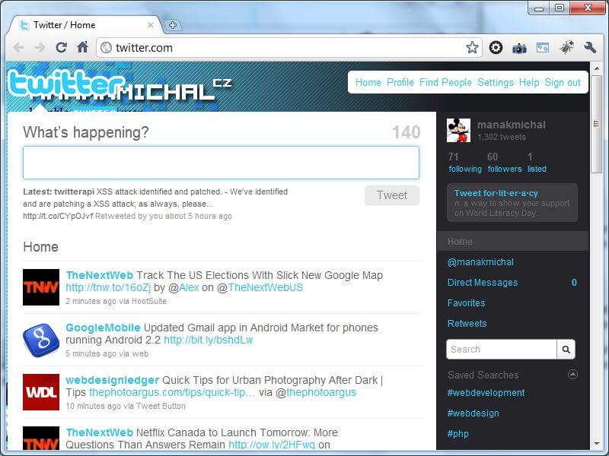Go to Home in the top navigation
609x456 pixels.
coord(368,82)
